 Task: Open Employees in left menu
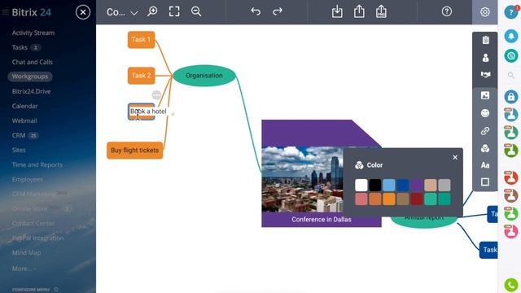coord(27,179)
